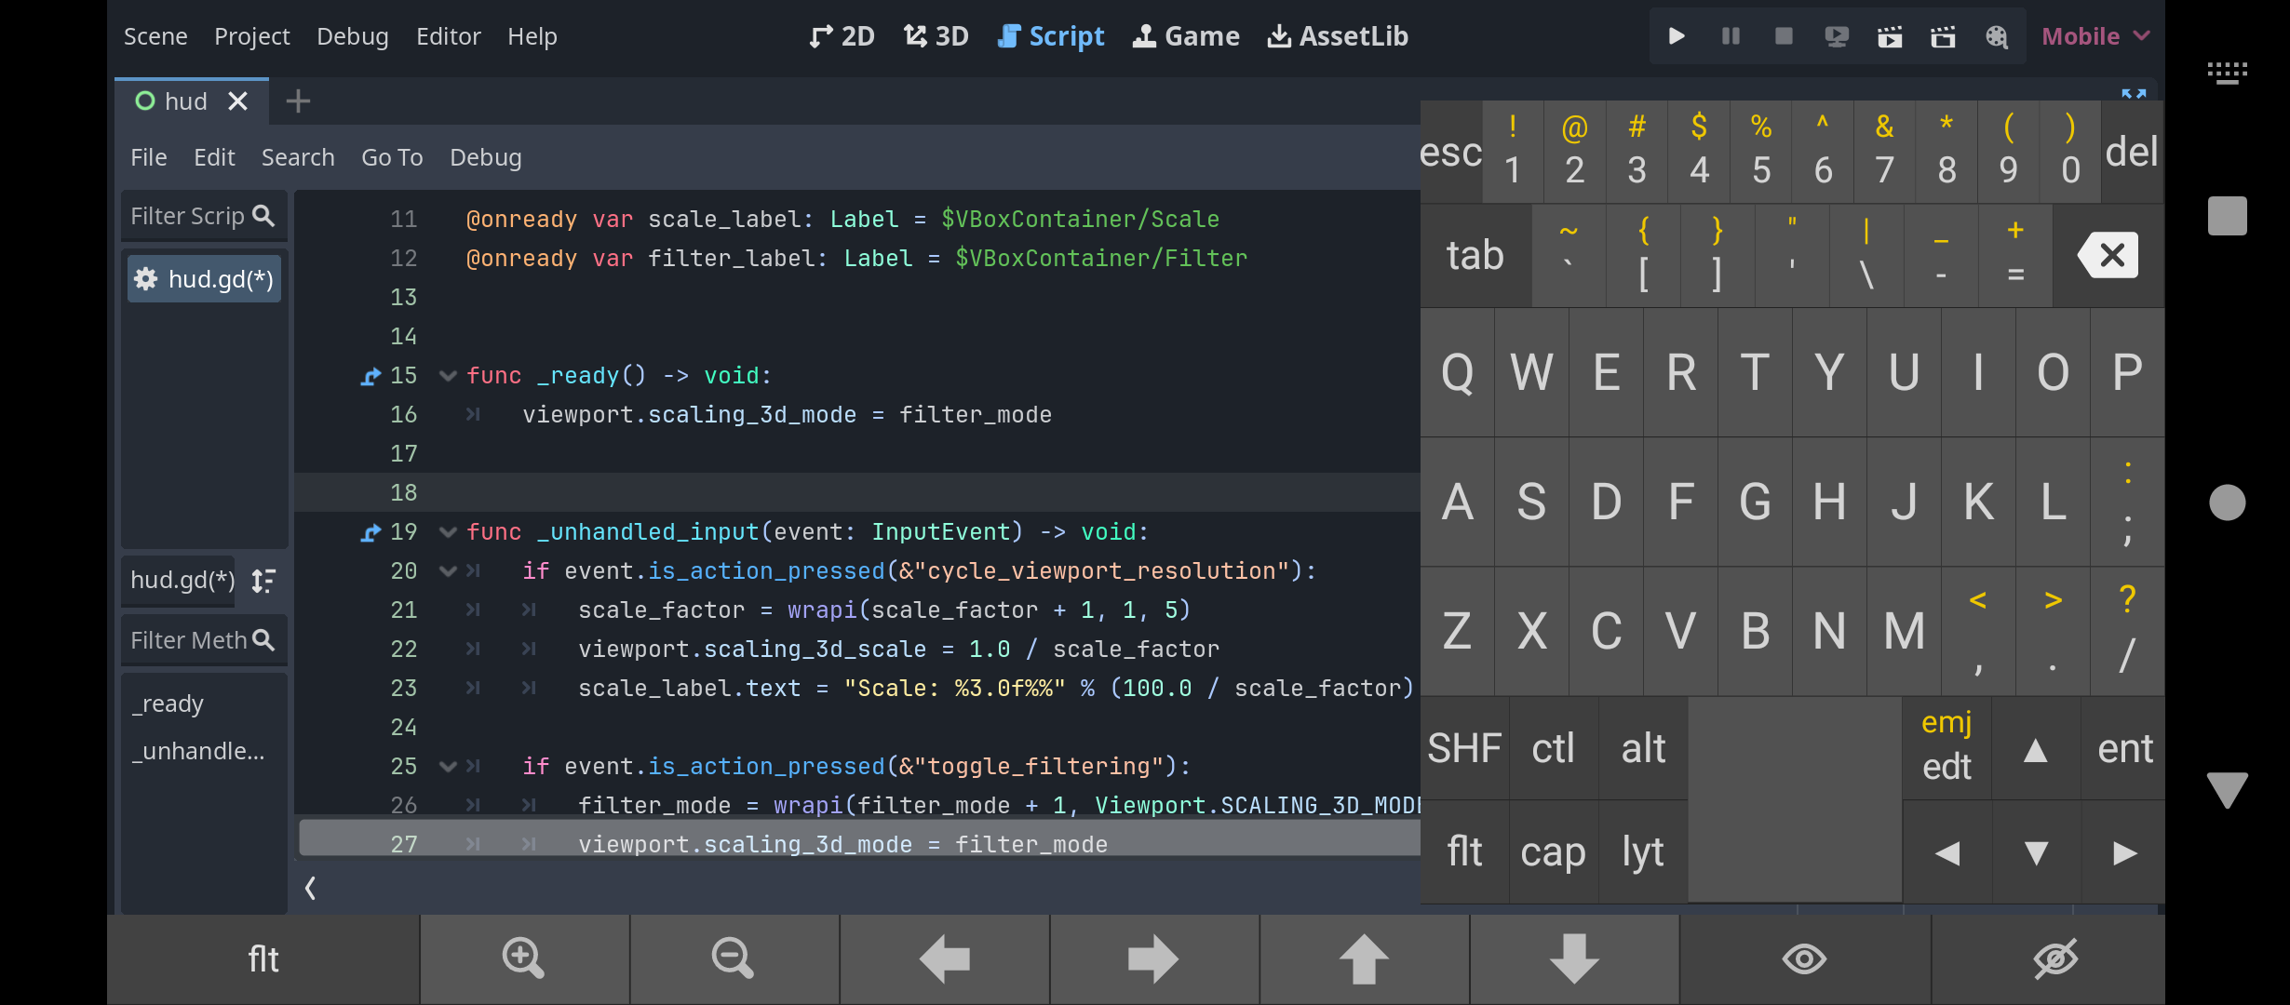
Task: Collapse the _ready function fold arrow
Action: coord(448,376)
